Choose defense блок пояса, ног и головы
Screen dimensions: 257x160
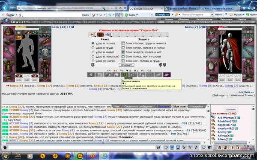(x=123, y=56)
